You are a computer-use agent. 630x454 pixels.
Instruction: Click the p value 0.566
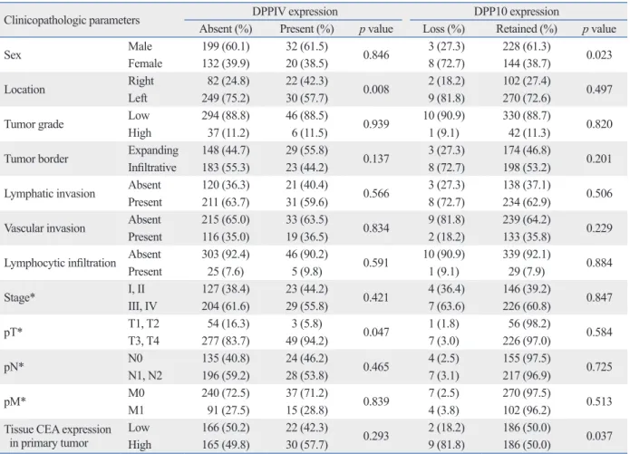pyautogui.click(x=376, y=193)
